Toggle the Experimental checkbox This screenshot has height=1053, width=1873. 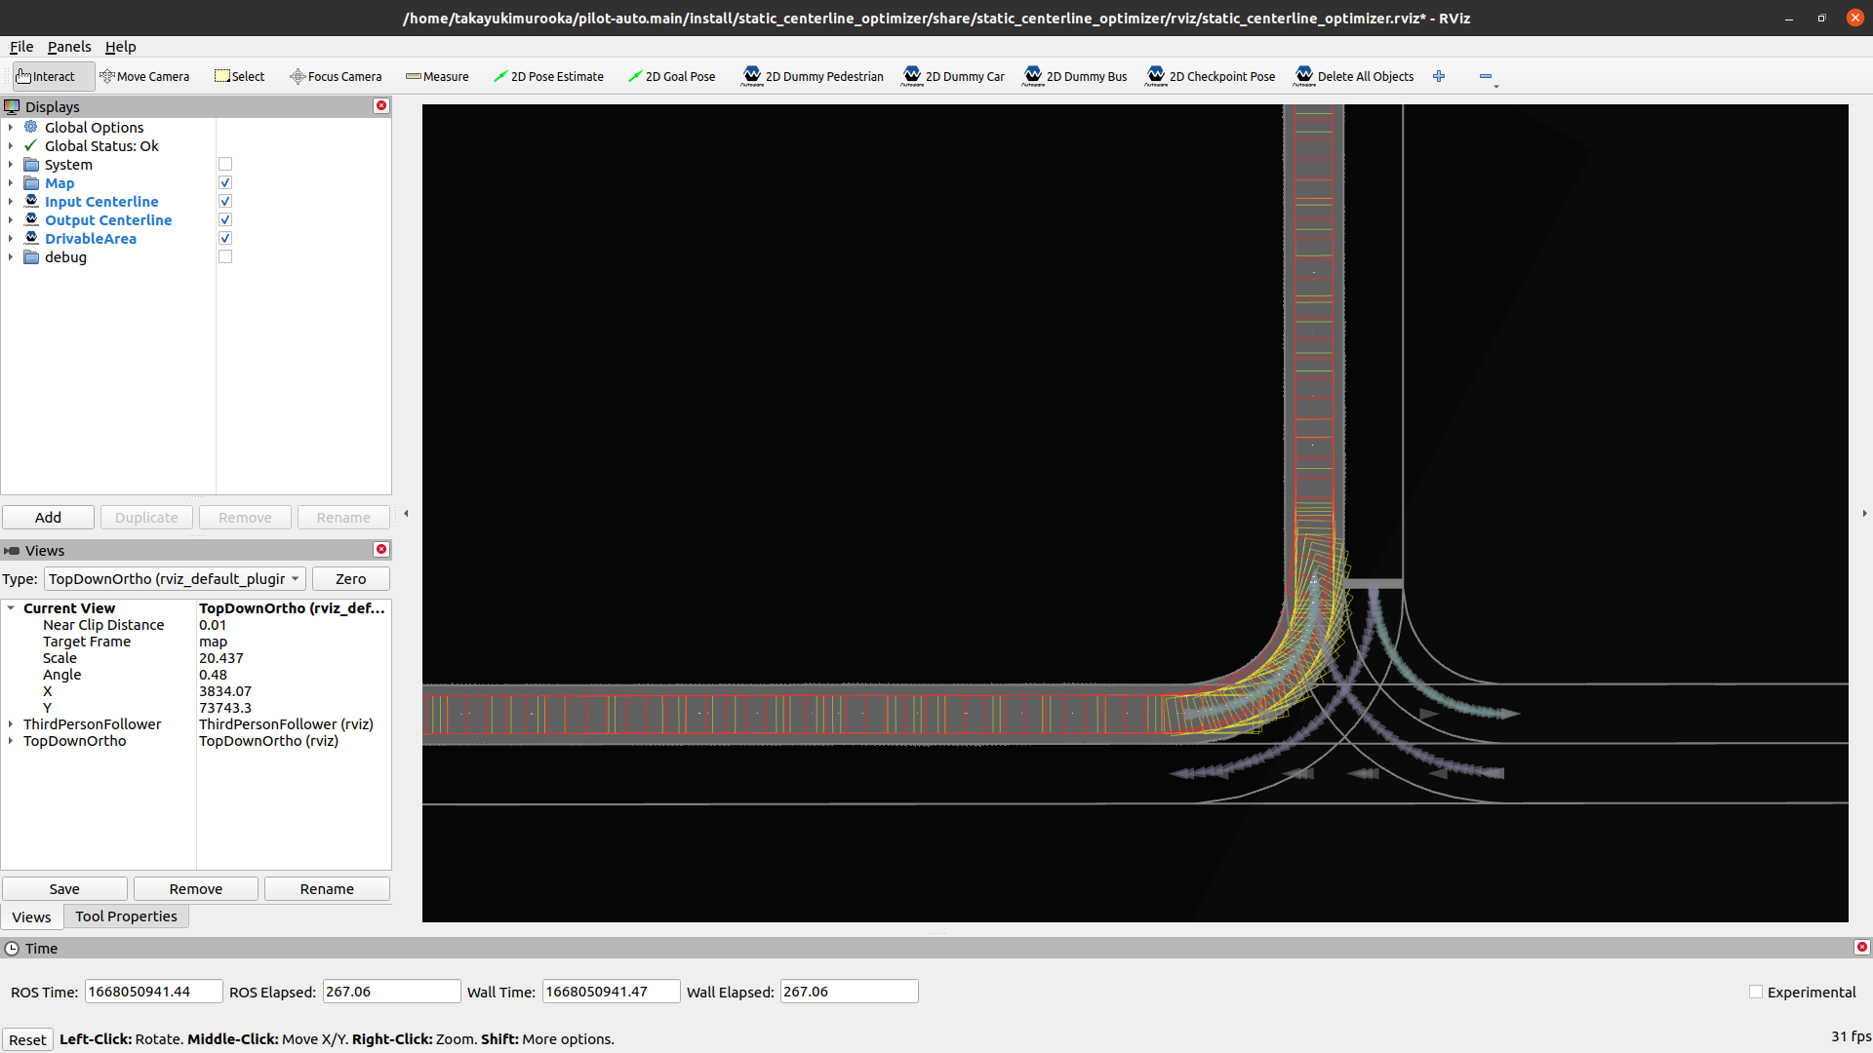click(x=1756, y=992)
